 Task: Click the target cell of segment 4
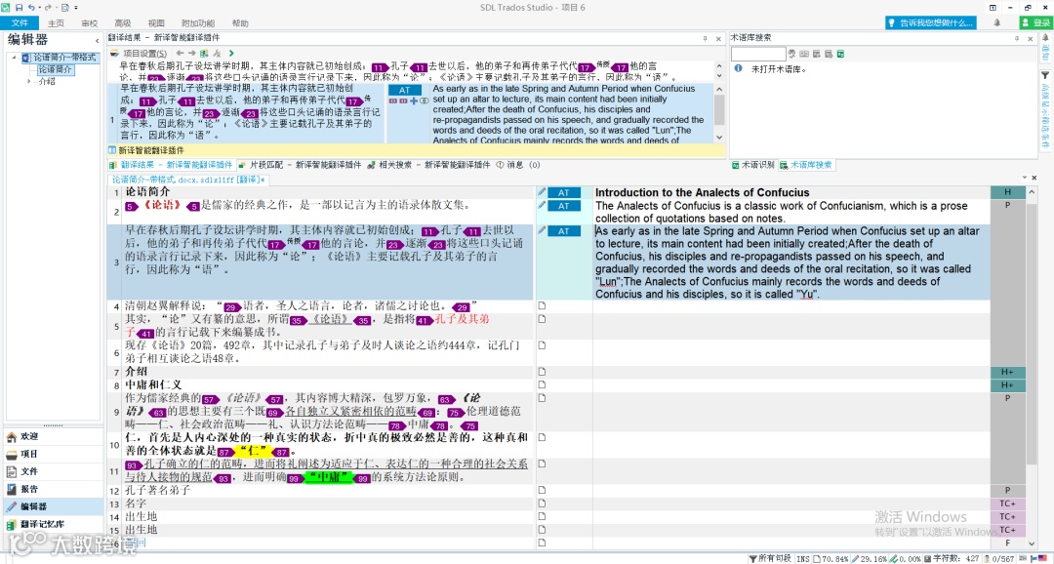coord(791,305)
